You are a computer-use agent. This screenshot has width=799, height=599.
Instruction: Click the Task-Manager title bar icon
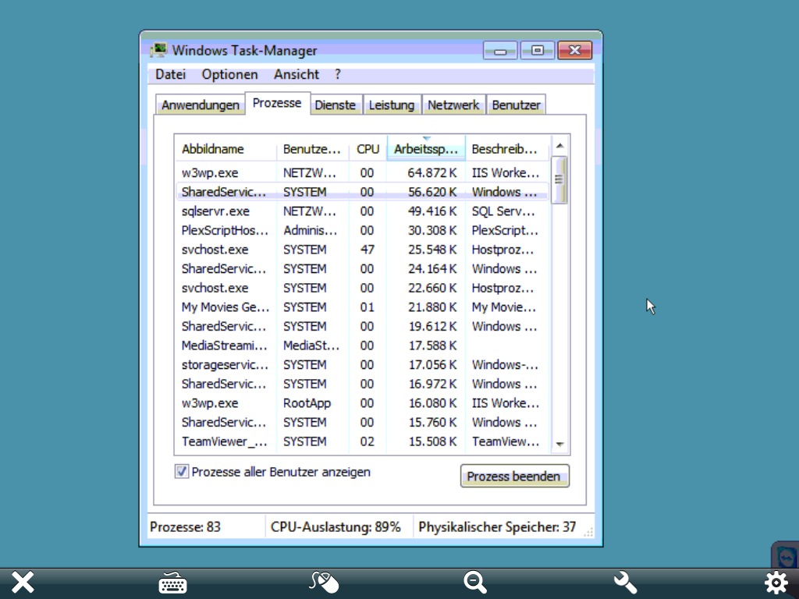tap(159, 50)
